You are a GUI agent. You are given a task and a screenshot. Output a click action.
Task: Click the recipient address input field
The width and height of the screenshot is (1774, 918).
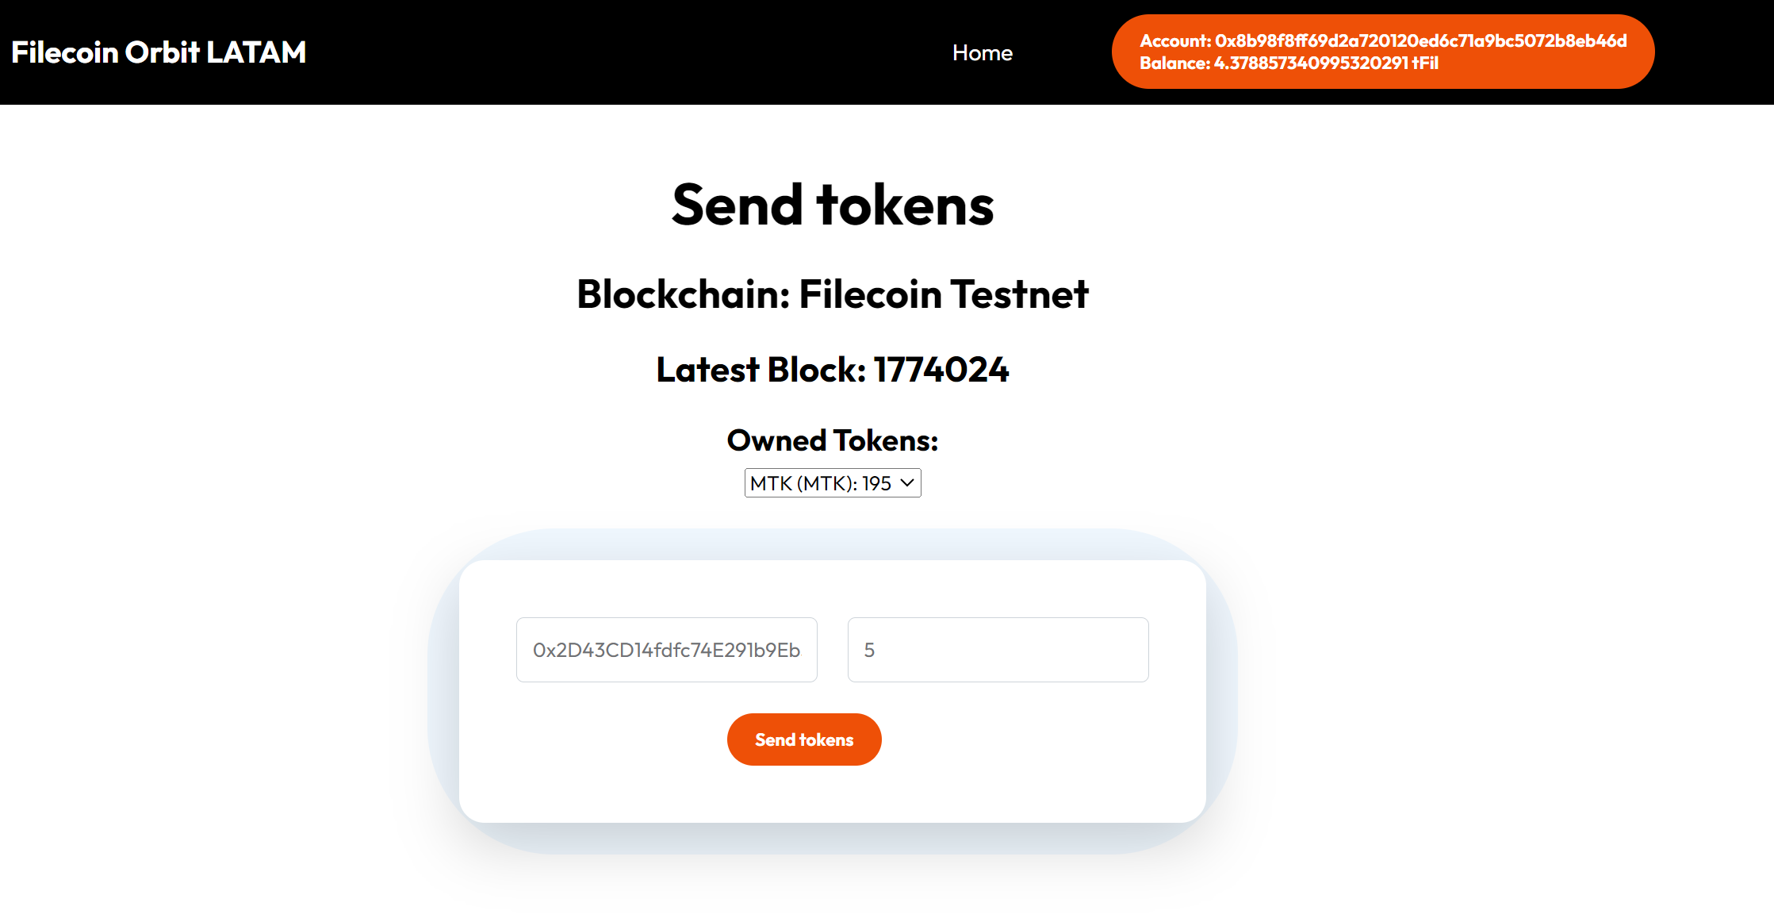pos(666,649)
